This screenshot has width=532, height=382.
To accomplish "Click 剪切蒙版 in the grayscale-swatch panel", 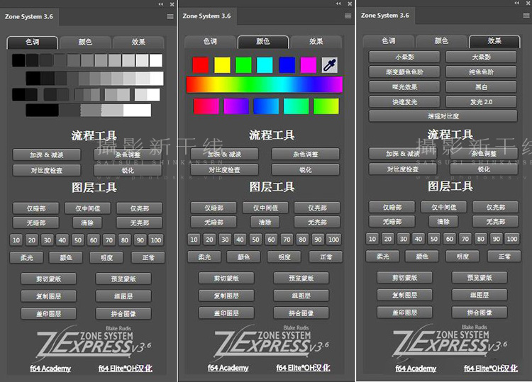I will tap(49, 279).
